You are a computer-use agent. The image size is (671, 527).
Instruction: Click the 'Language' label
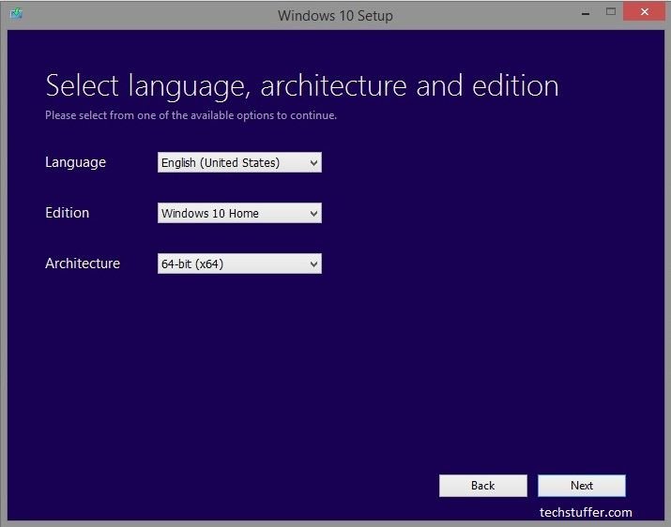coord(76,162)
